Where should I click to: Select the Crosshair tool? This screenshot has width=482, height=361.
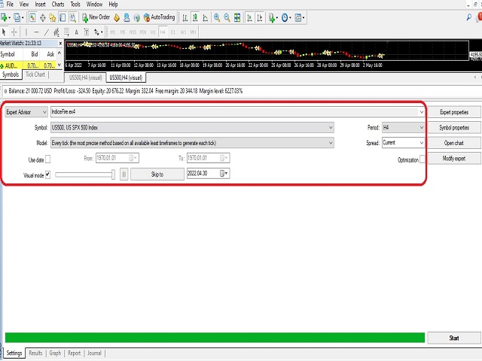click(14, 32)
